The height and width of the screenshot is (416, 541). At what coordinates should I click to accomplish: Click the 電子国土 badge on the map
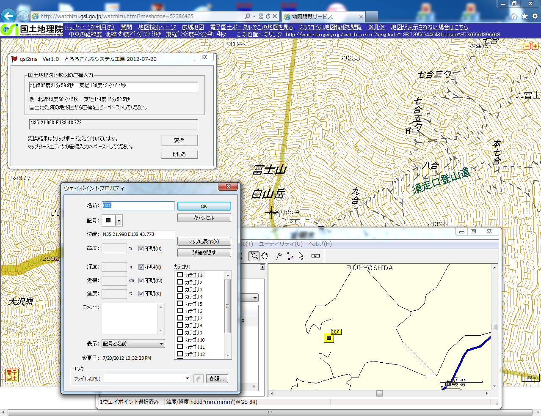click(11, 375)
